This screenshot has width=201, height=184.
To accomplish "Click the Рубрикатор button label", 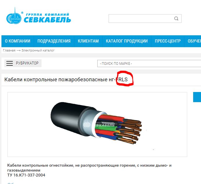I will tap(27, 63).
